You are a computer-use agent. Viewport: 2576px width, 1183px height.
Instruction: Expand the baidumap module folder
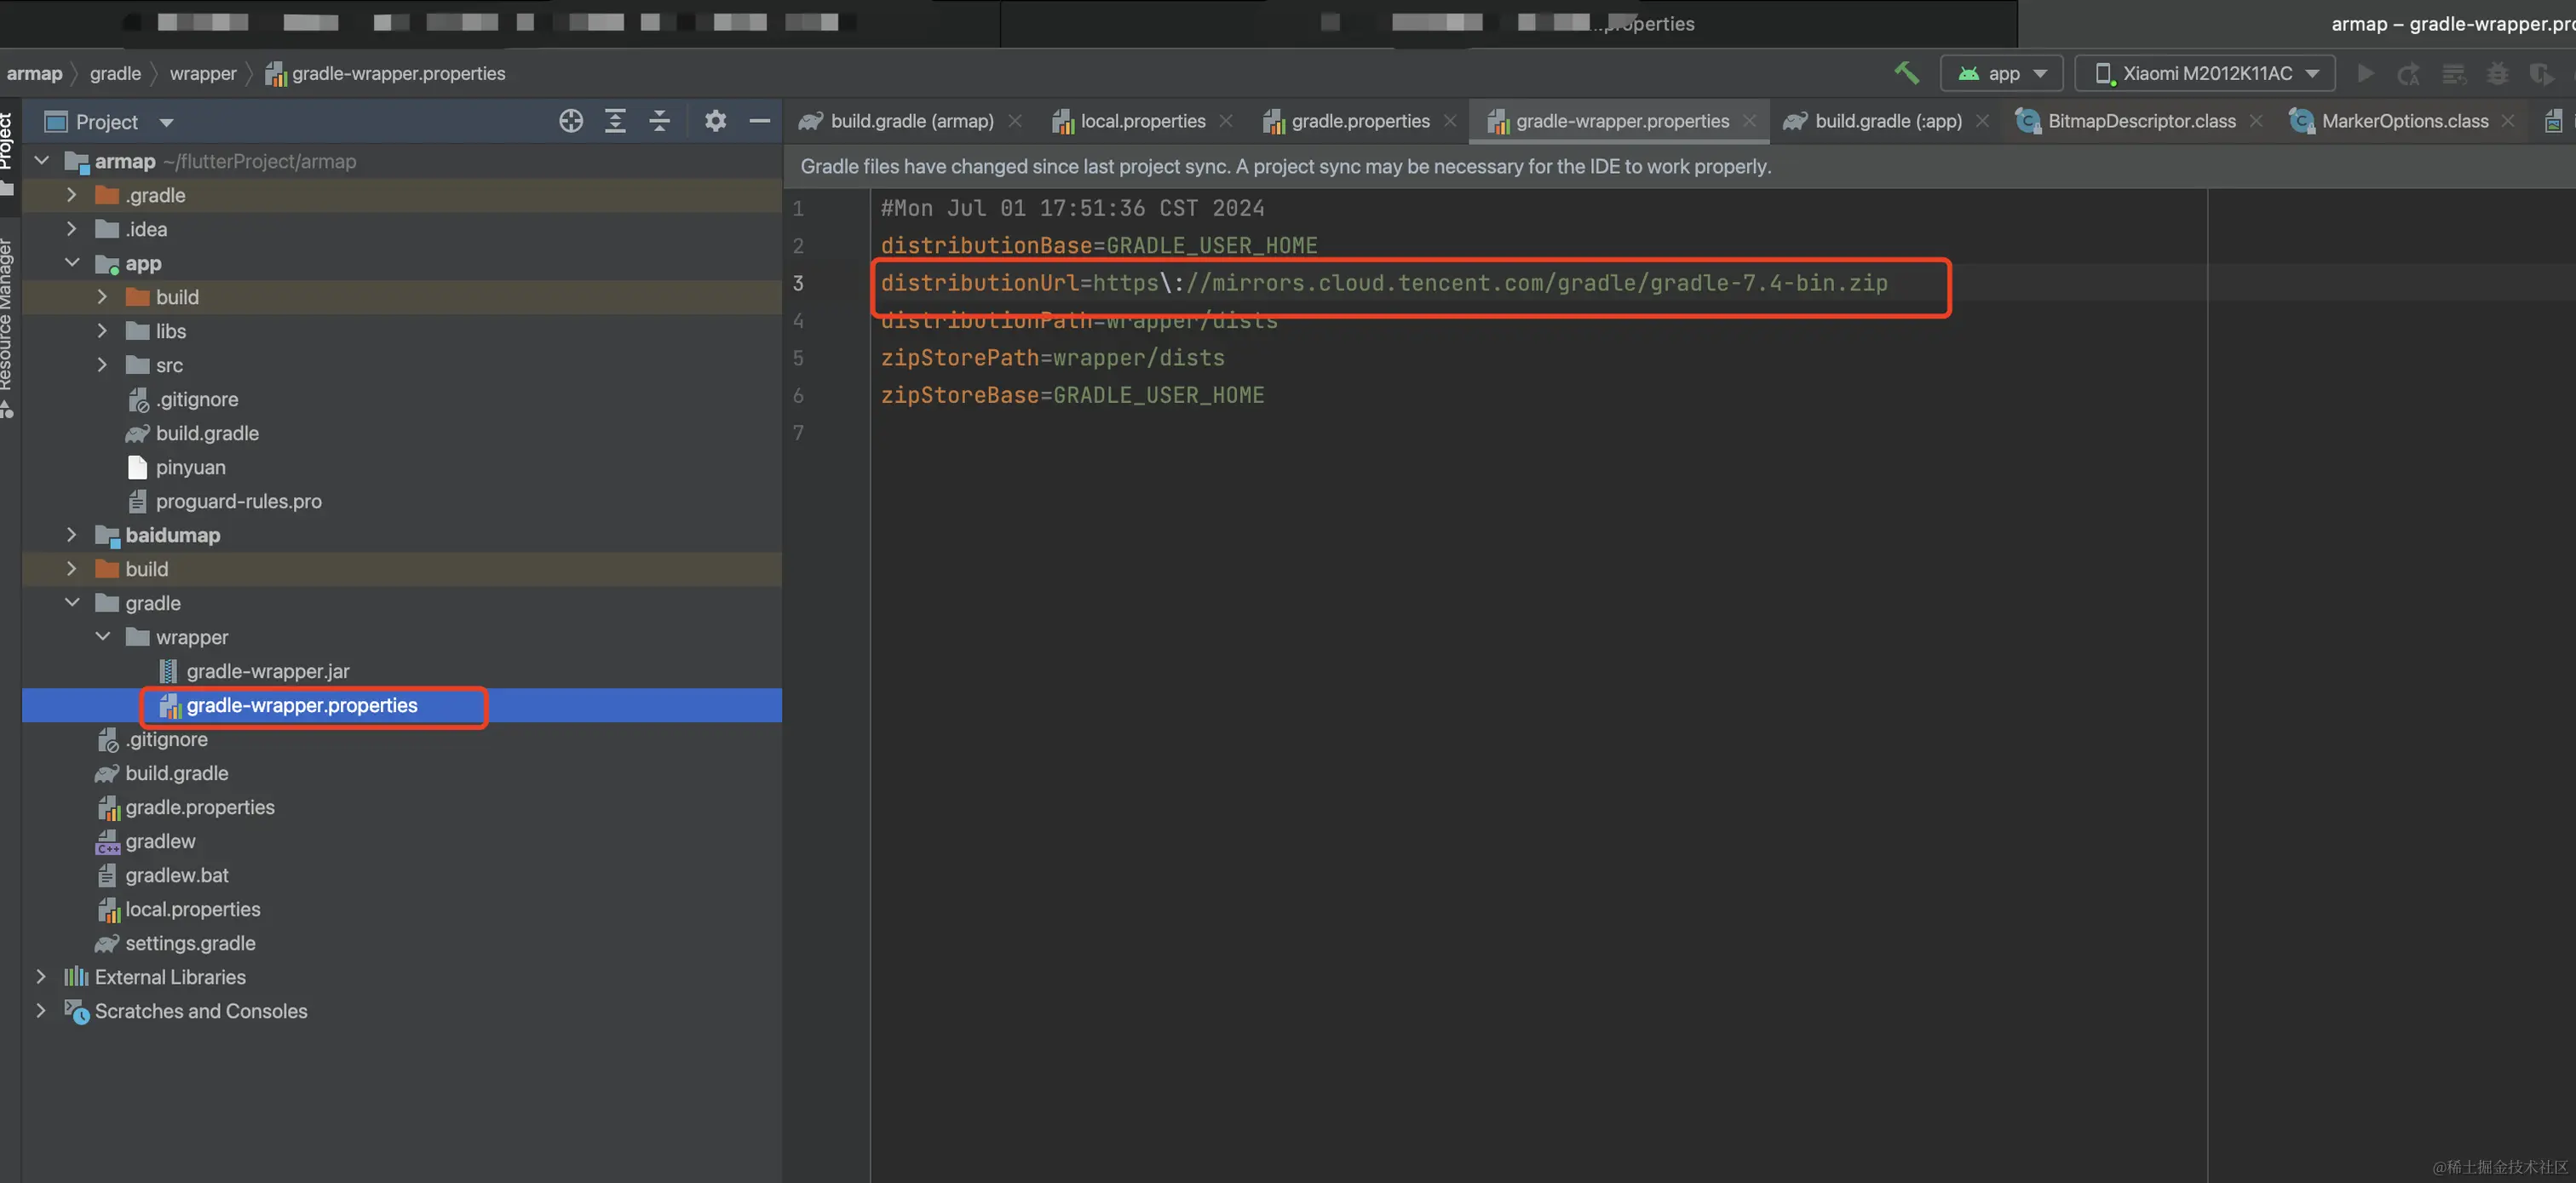click(x=71, y=535)
